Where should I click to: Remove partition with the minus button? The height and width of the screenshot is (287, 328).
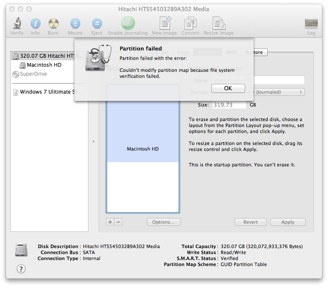(x=118, y=222)
